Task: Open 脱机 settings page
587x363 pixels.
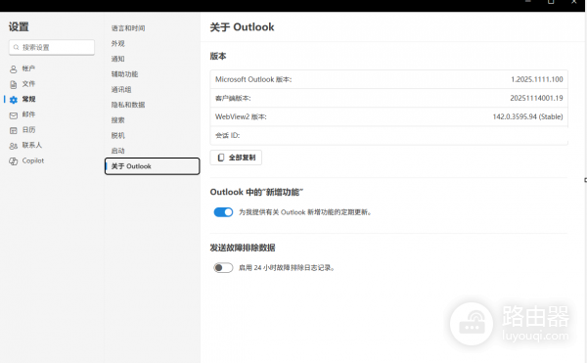Action: 118,135
